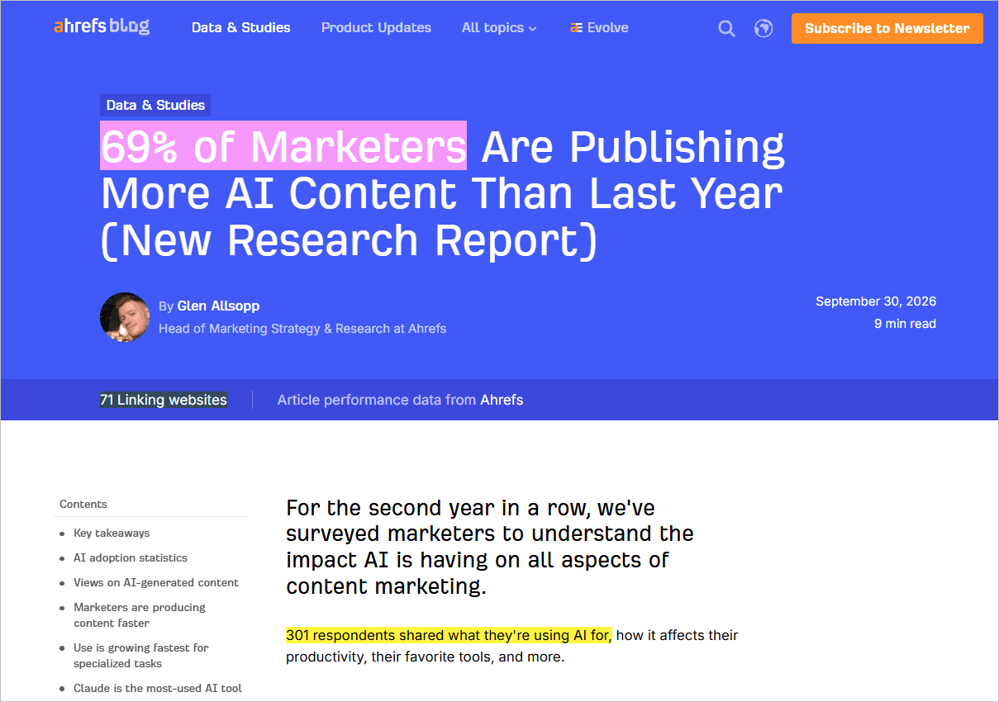Click the article headline text
Image resolution: width=999 pixels, height=702 pixels.
pyautogui.click(x=443, y=193)
